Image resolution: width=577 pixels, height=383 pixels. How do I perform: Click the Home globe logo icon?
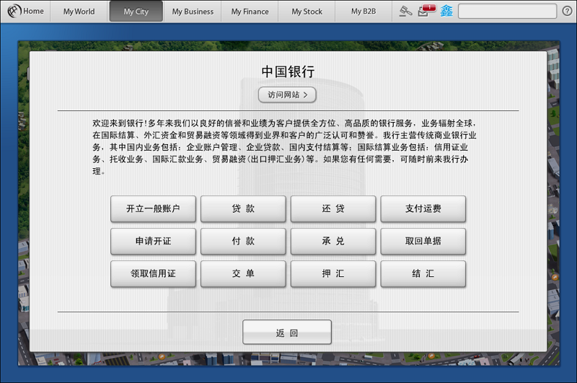point(12,11)
